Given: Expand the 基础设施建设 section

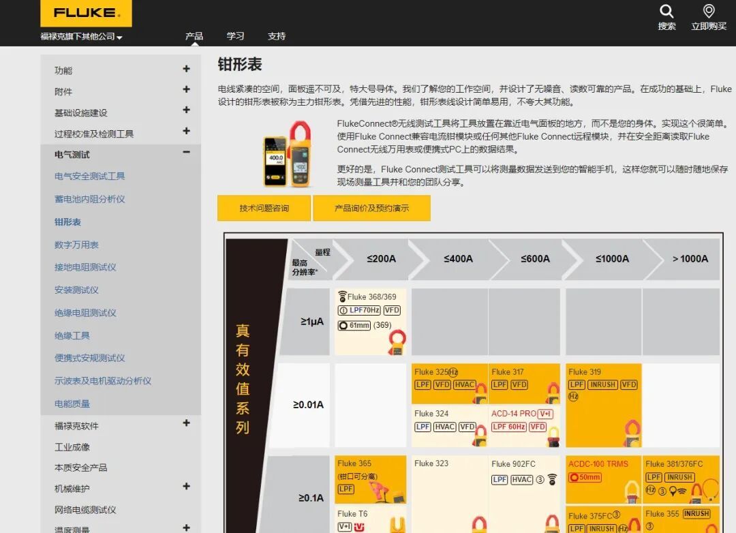Looking at the screenshot, I should [x=186, y=110].
